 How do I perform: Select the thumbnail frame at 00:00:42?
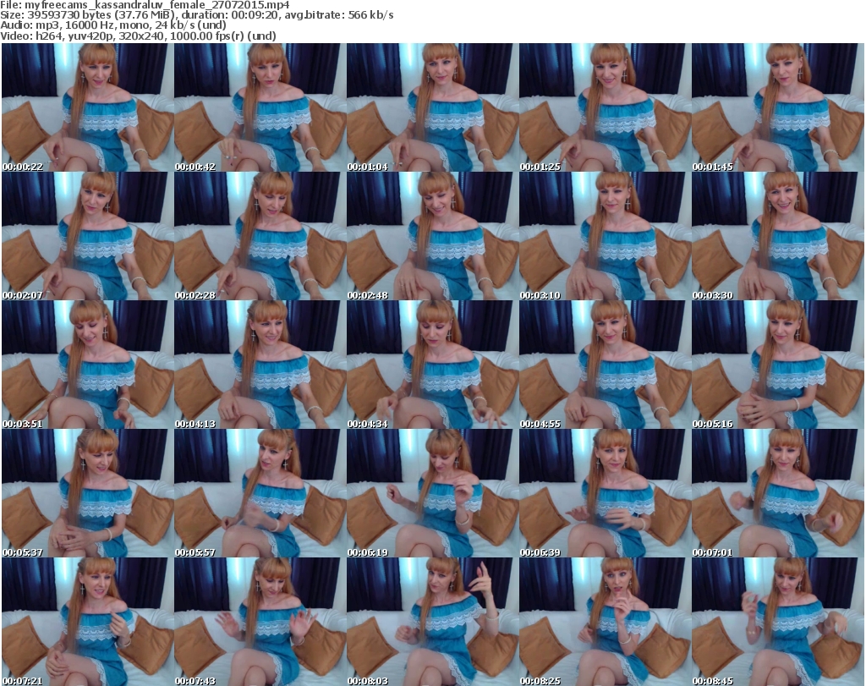pos(260,107)
